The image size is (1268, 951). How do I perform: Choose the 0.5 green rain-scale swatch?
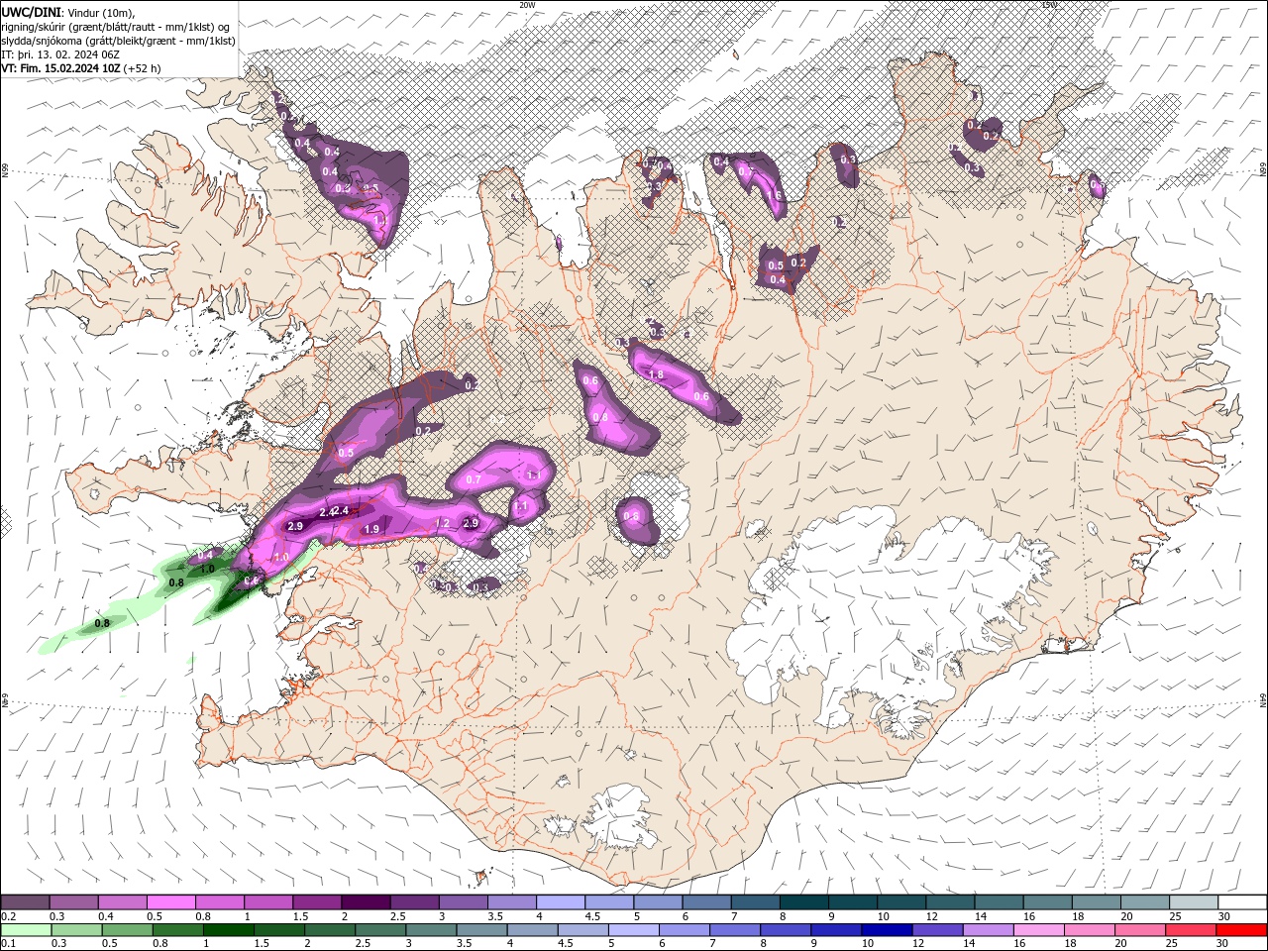[x=126, y=930]
